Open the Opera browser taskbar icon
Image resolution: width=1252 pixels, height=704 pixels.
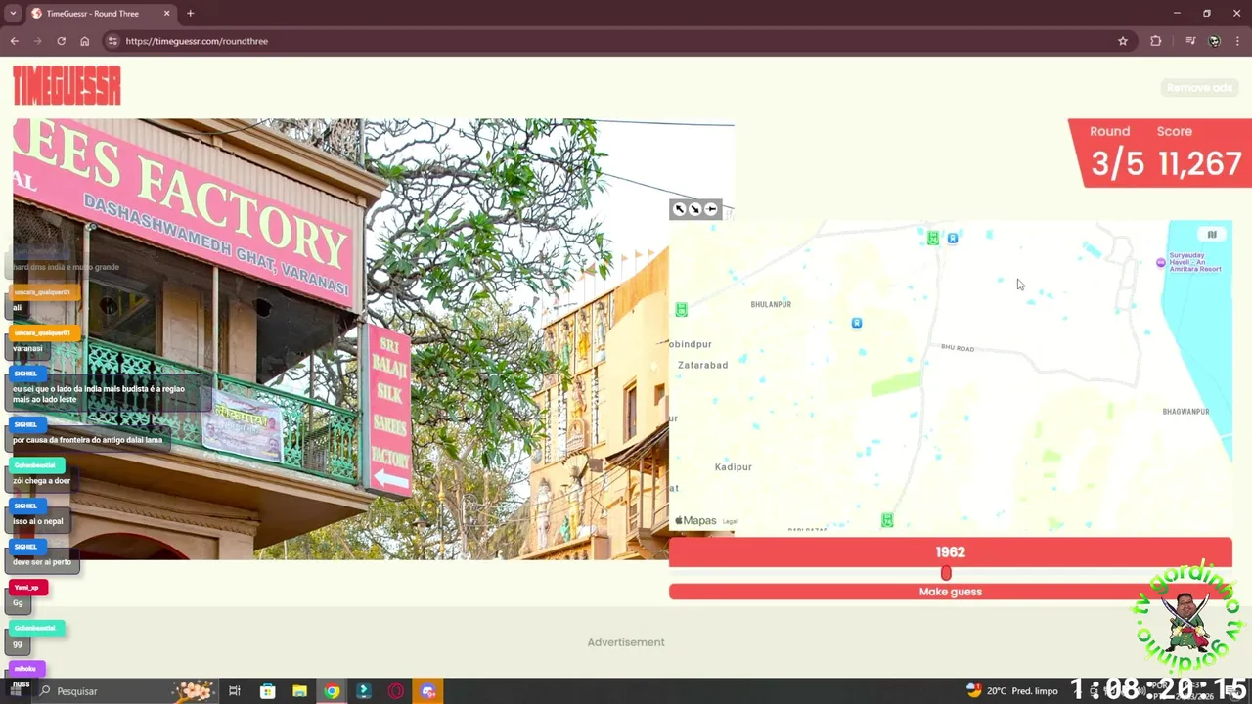click(x=396, y=691)
